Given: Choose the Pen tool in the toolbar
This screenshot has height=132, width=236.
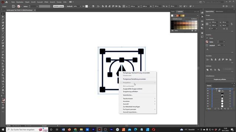Looking at the screenshot, I should 3,25.
